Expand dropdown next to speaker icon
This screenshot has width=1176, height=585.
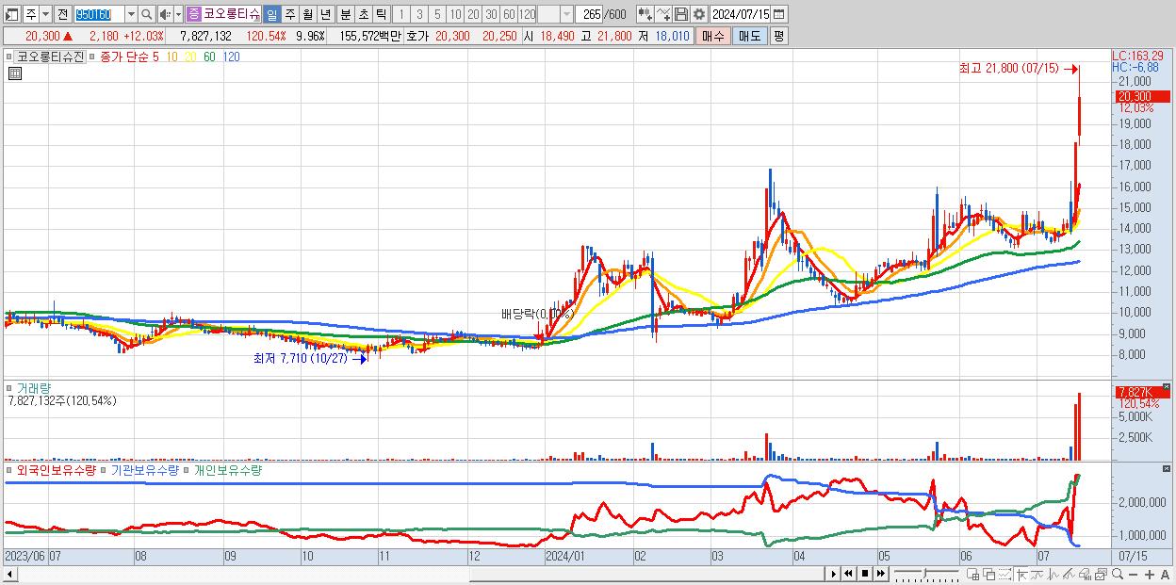[x=178, y=14]
